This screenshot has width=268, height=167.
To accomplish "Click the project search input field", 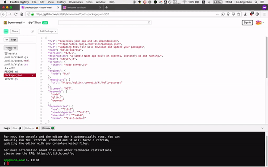I will pyautogui.click(x=105, y=23).
